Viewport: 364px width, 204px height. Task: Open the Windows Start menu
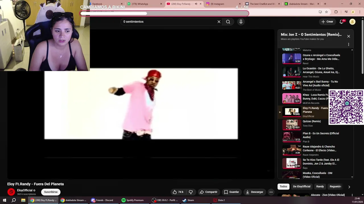pyautogui.click(x=4, y=200)
